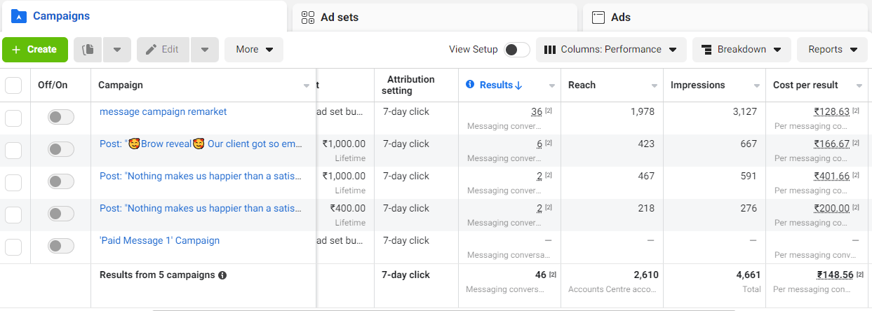Click the Attribution setting column header
Screen dimensions: 872x311
(408, 85)
